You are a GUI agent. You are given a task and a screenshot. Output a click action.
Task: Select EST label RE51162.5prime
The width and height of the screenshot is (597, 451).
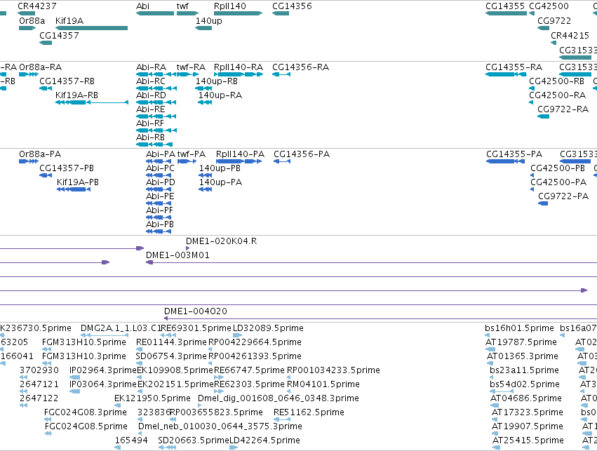pos(309,412)
